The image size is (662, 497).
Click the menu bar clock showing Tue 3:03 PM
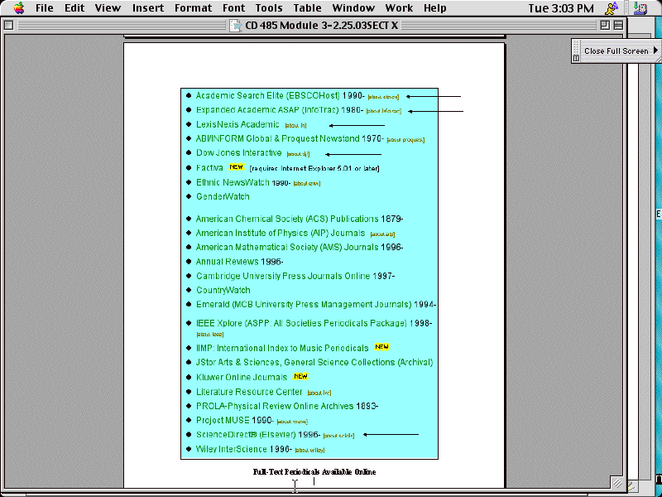[x=561, y=8]
